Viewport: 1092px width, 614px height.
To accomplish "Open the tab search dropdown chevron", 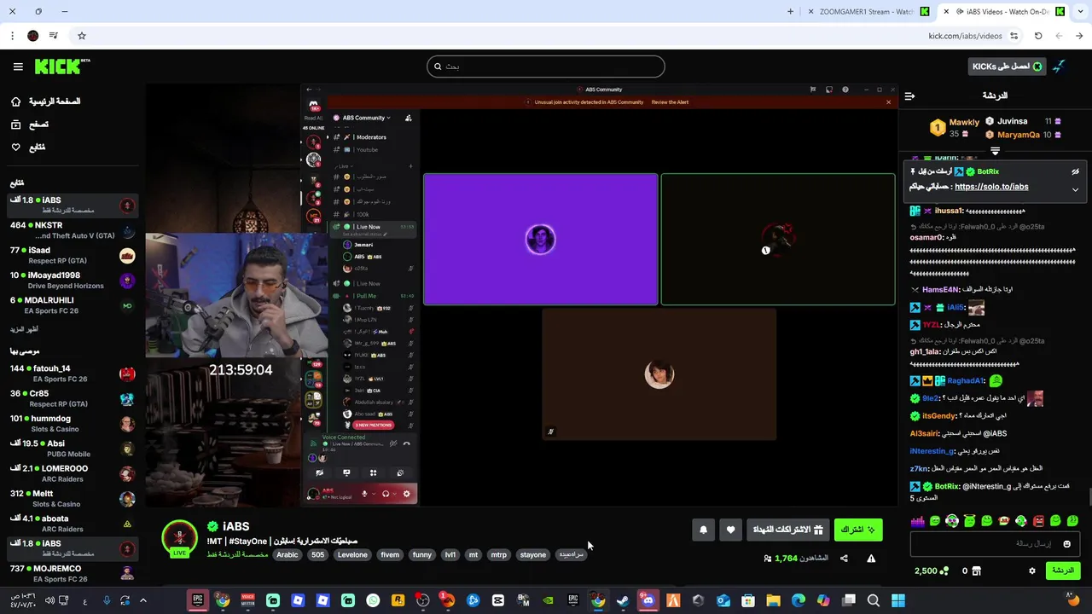I will (x=1079, y=12).
